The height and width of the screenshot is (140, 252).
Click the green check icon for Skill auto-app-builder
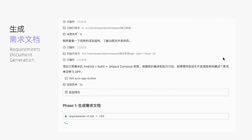click(66, 78)
